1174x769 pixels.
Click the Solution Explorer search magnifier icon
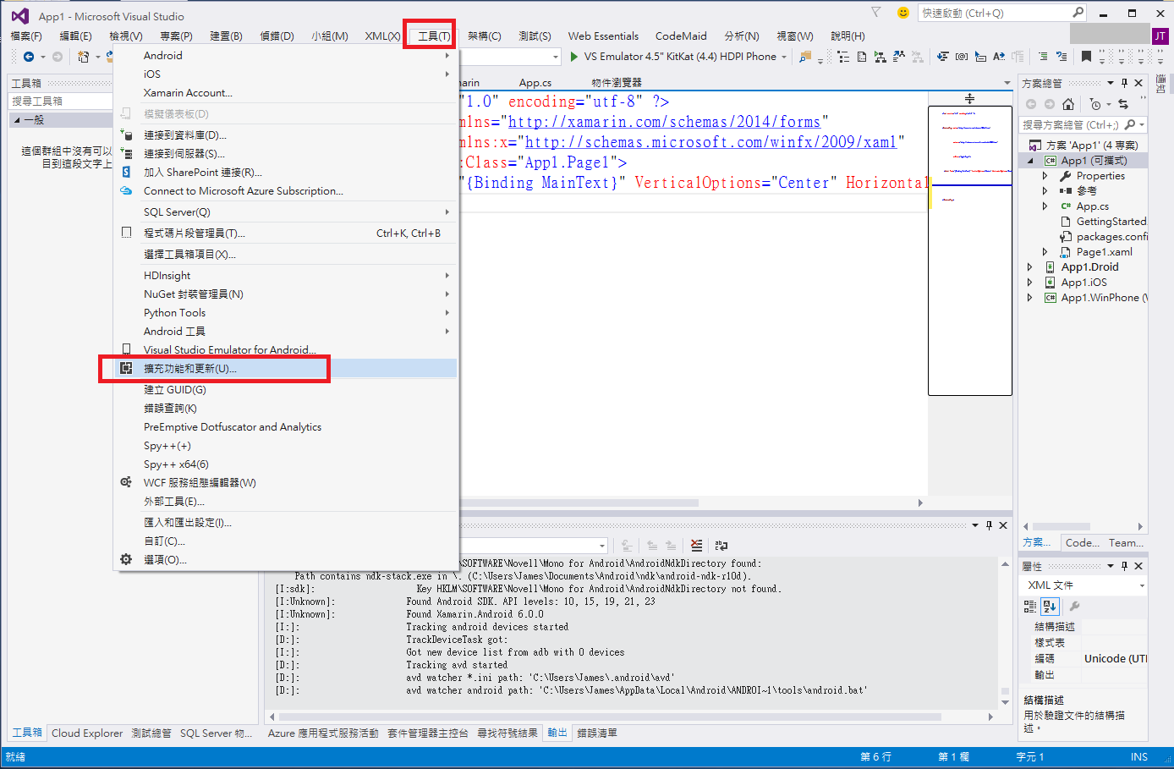coord(1130,124)
